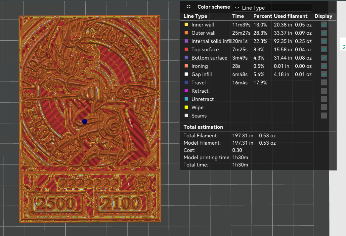The height and width of the screenshot is (236, 346).
Task: Click Model printing time 1h30m value
Action: click(x=240, y=158)
